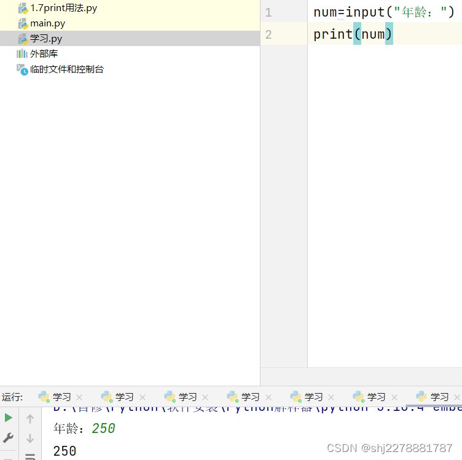Open run configuration settings wrench icon
This screenshot has height=460, width=462.
(8, 438)
